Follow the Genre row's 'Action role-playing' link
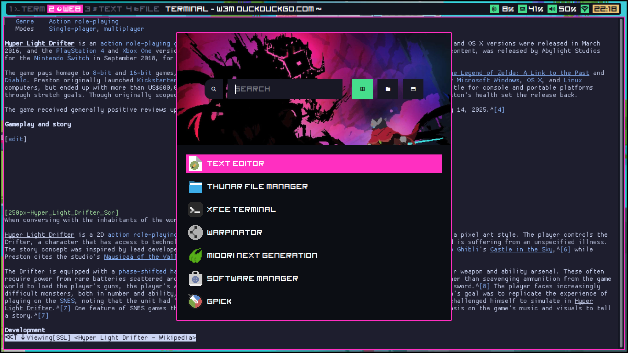 (x=84, y=22)
